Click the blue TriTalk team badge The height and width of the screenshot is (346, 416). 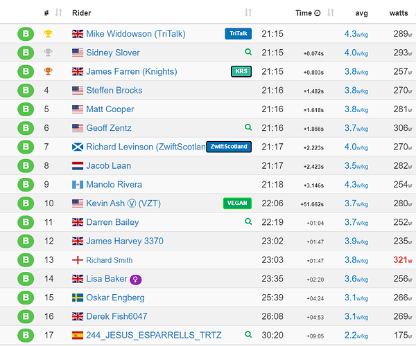point(238,33)
